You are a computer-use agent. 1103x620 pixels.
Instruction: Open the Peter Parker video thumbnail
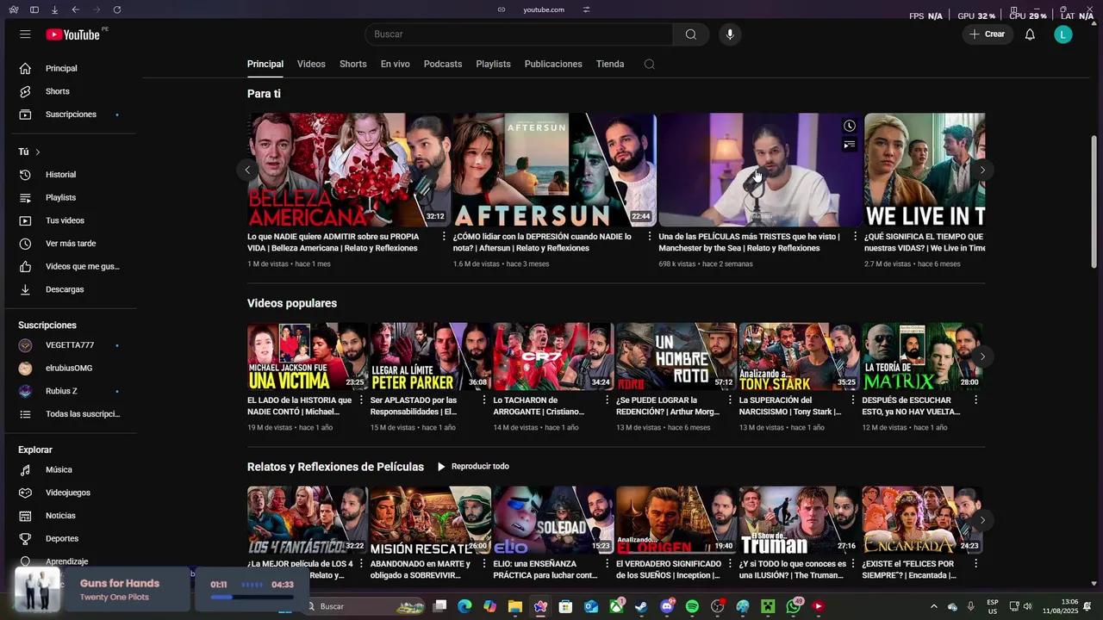[430, 356]
